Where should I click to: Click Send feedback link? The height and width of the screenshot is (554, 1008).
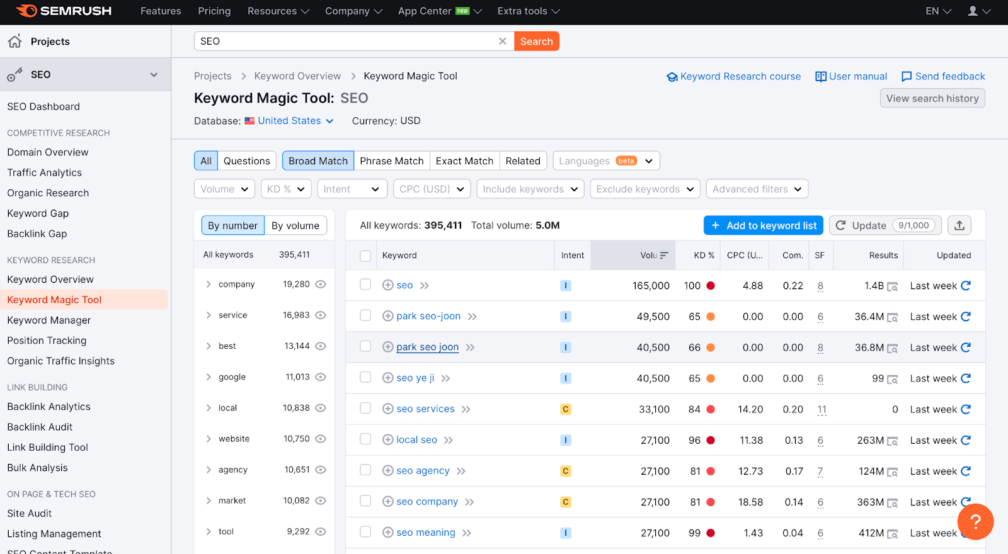click(x=943, y=76)
